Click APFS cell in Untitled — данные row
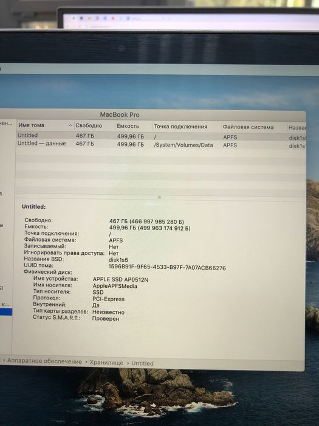Image resolution: width=319 pixels, height=426 pixels. pos(230,145)
